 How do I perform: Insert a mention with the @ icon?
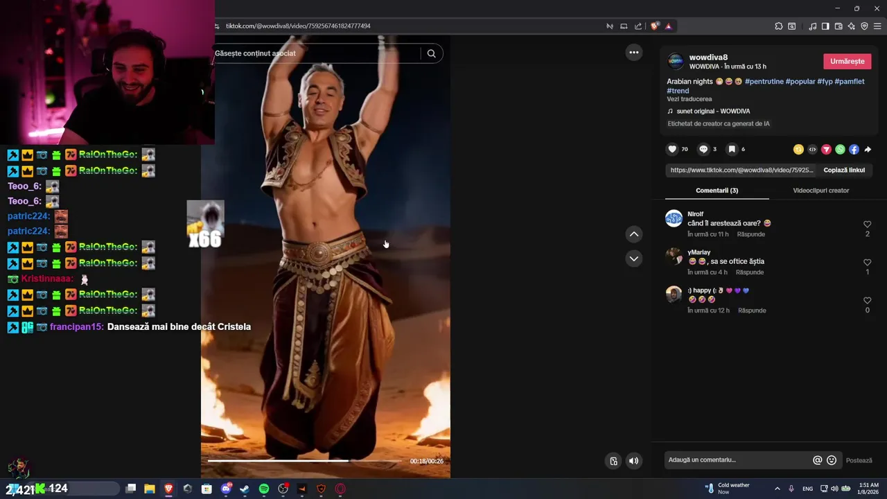818,460
